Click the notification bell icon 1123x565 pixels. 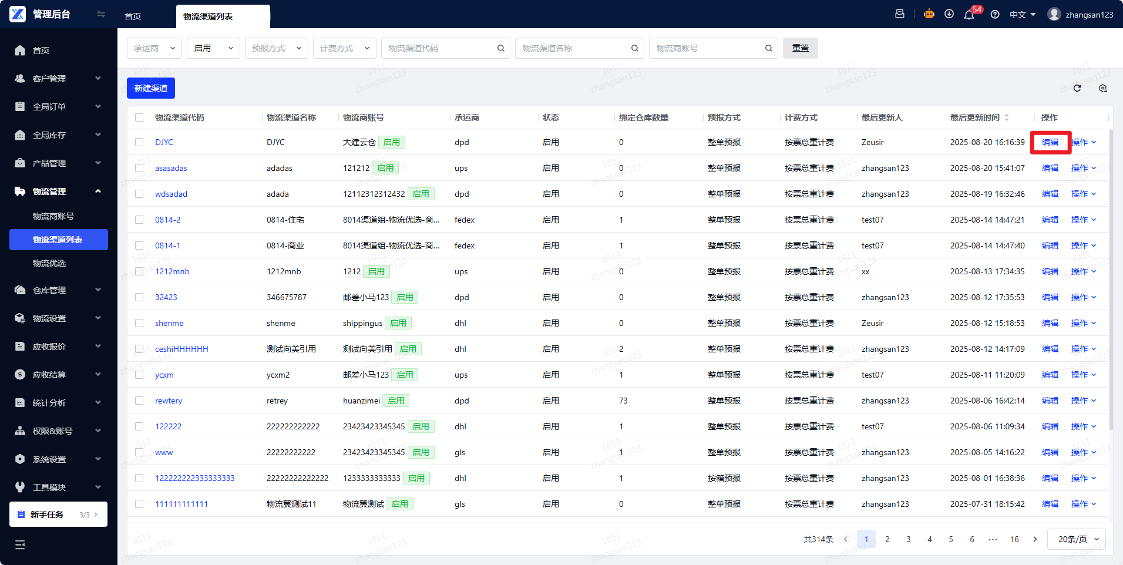(969, 15)
